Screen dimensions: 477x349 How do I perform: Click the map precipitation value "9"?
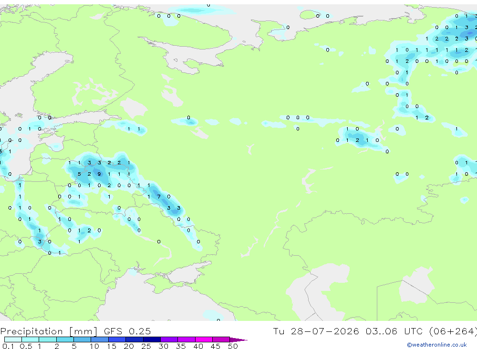pos(99,174)
